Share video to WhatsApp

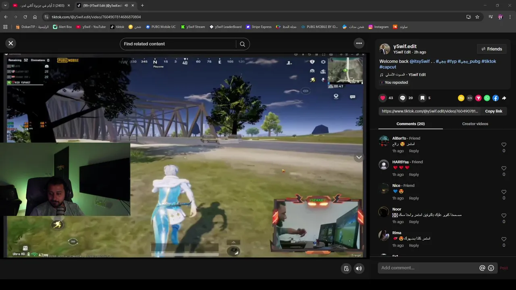tap(487, 98)
